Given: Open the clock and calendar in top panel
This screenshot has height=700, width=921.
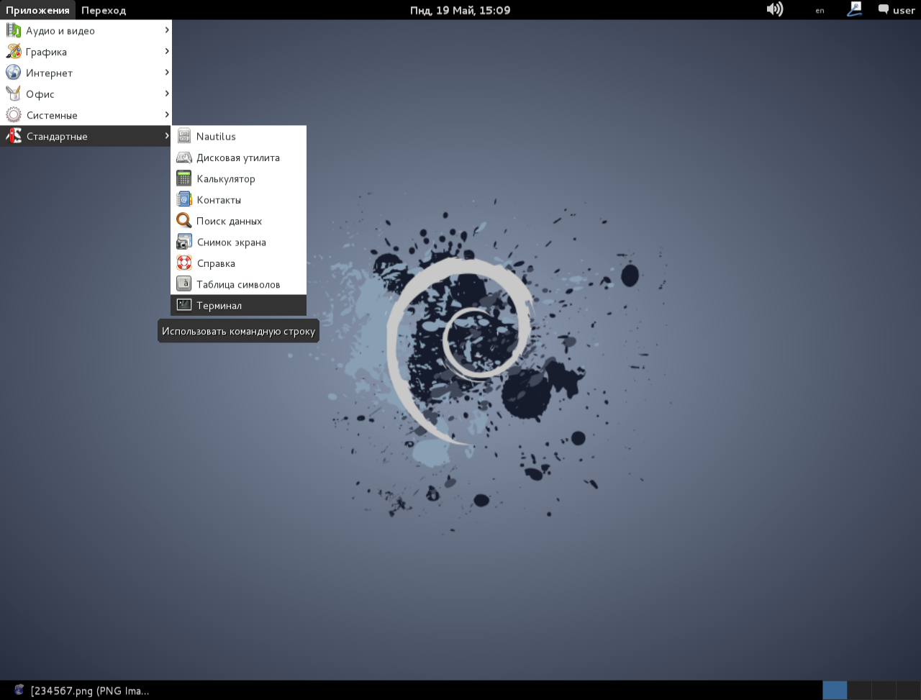Looking at the screenshot, I should pos(460,10).
